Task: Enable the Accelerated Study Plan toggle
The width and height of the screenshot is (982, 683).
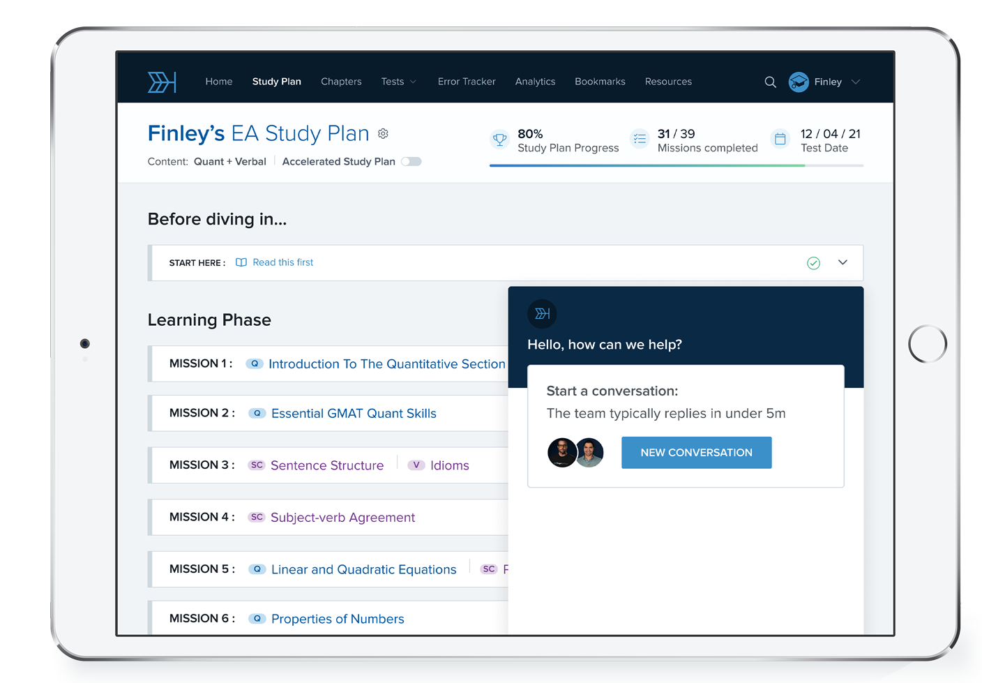Action: point(411,161)
